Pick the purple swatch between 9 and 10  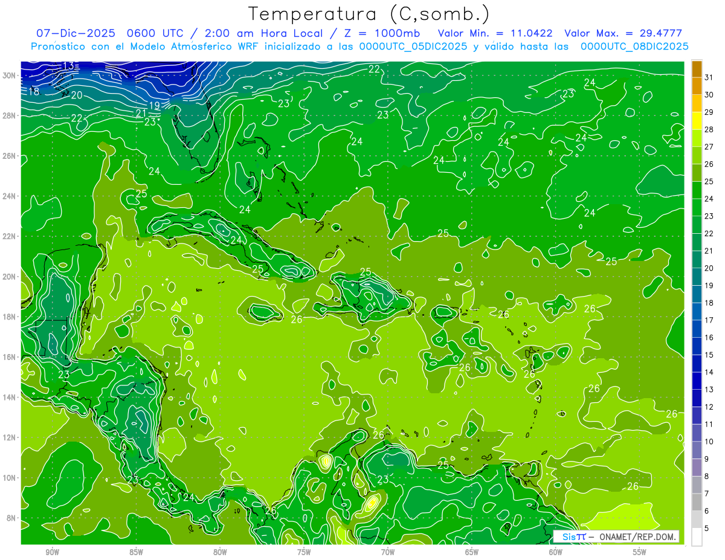[697, 450]
